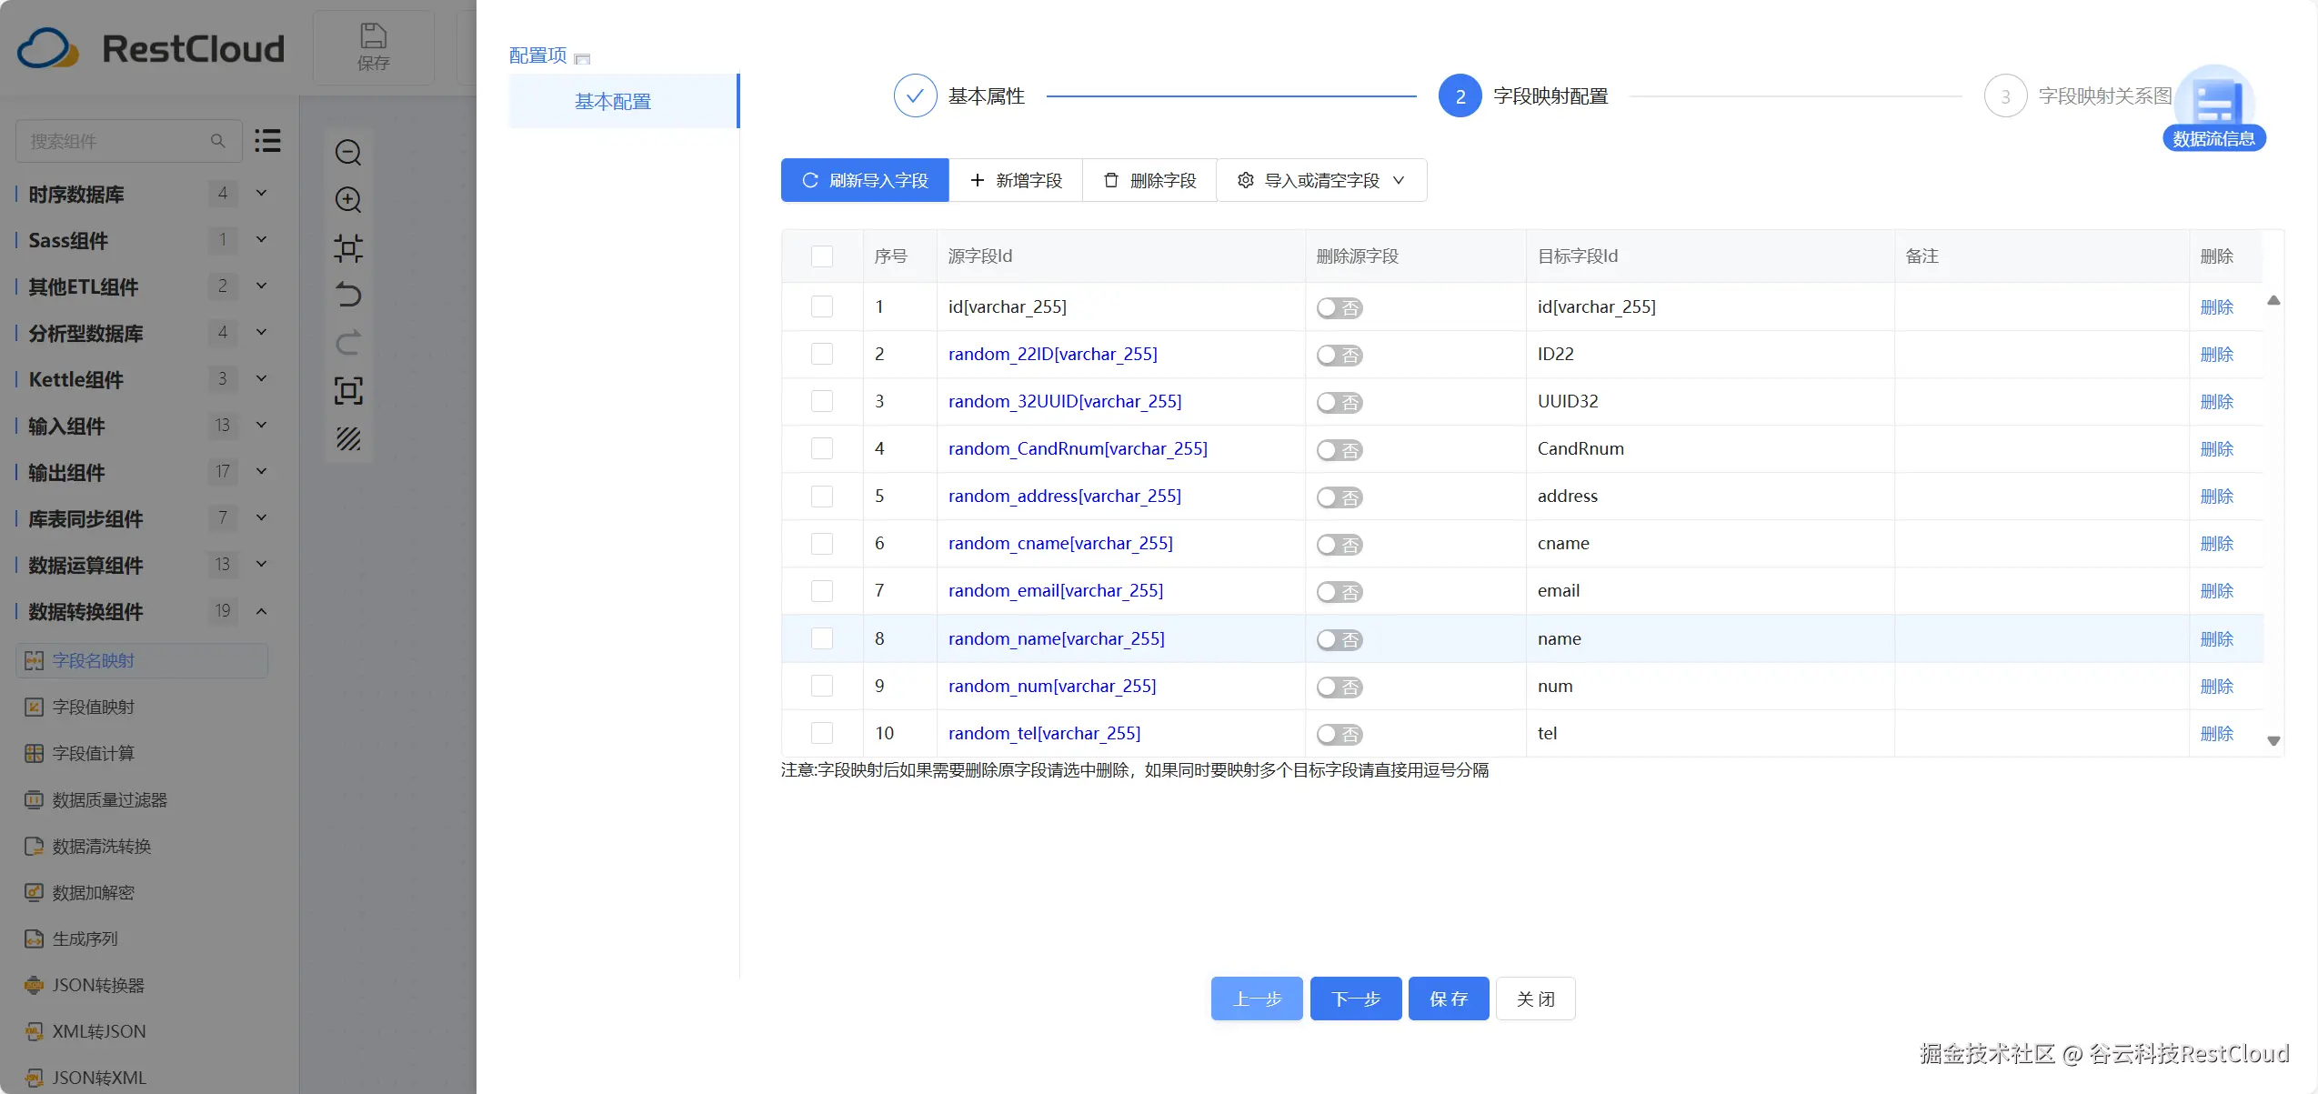Check the row 1 id checkbox
Viewport: 2318px width, 1094px height.
[x=822, y=306]
